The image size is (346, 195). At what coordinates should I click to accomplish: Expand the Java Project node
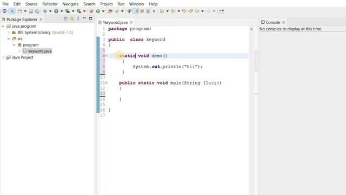(3, 57)
